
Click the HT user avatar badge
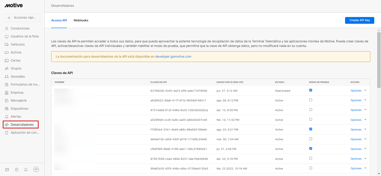36,169
